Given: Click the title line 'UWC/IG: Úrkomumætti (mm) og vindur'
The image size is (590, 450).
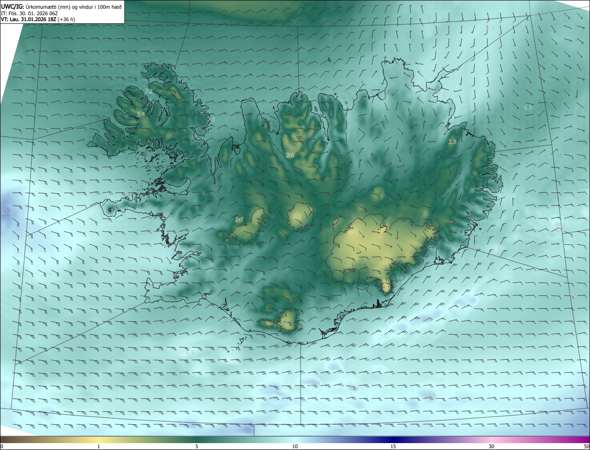Looking at the screenshot, I should 61,6.
